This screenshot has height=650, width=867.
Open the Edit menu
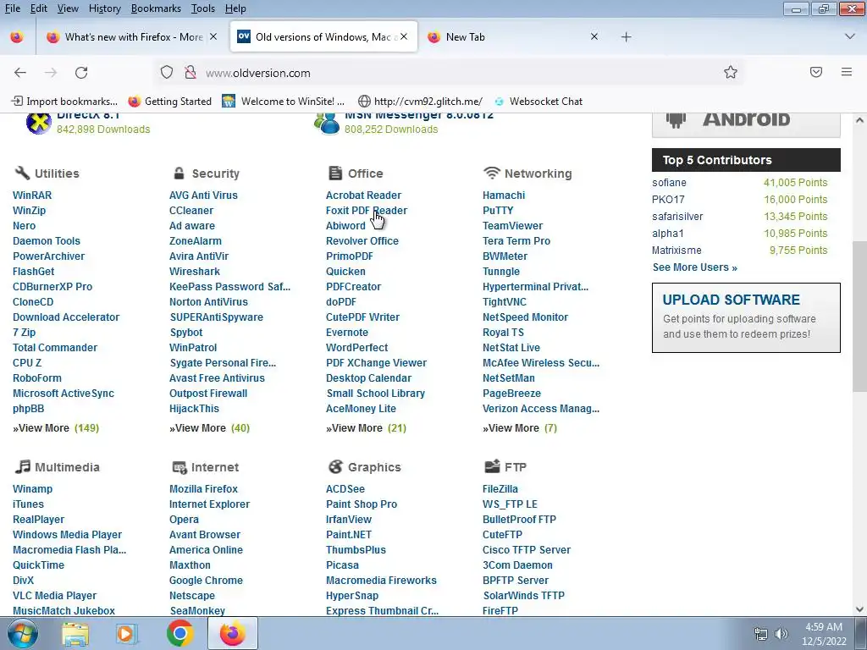(x=39, y=8)
